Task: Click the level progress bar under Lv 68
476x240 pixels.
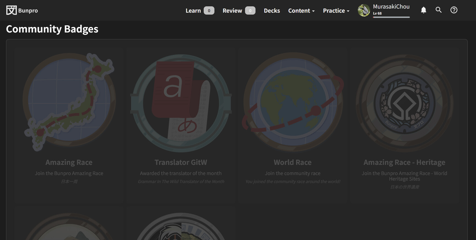Action: 391,17
